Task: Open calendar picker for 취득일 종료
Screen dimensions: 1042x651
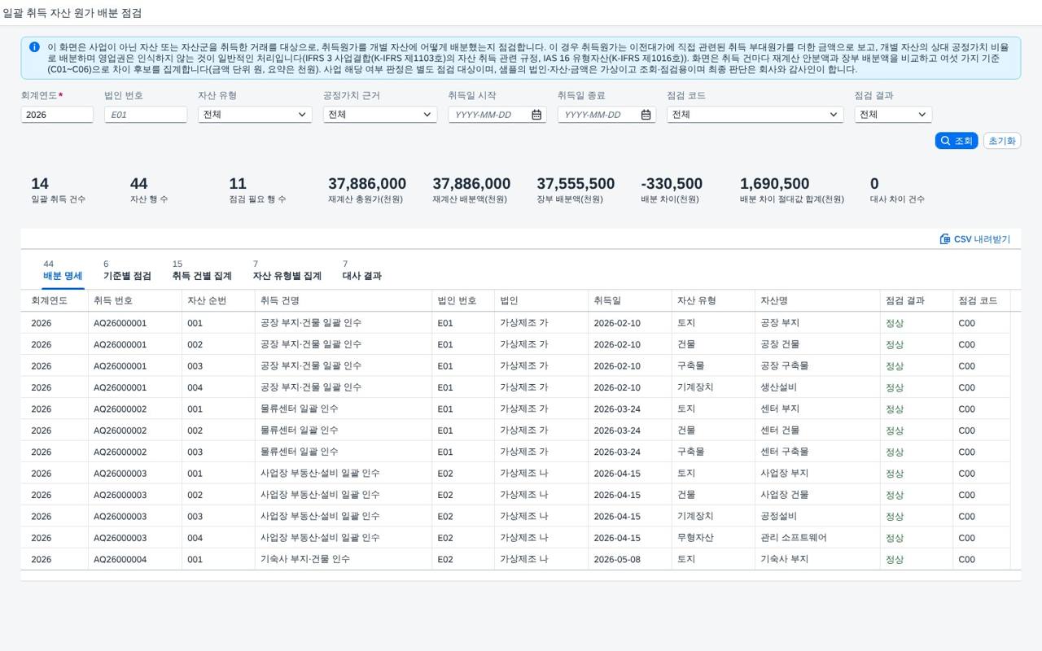Action: pos(646,115)
